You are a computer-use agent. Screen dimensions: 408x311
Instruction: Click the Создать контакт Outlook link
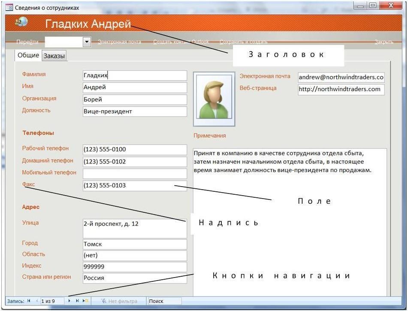tap(181, 42)
